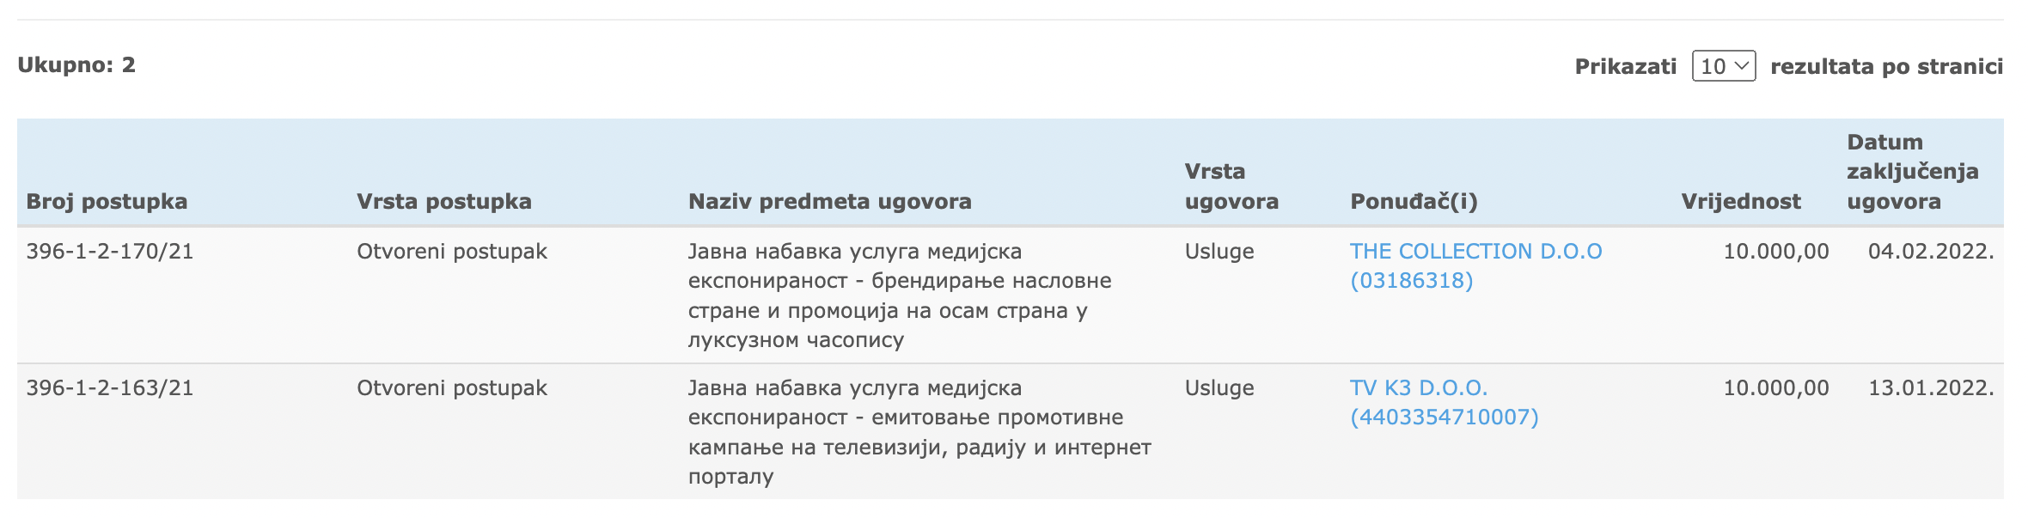Click the television campaign contract description
This screenshot has width=2028, height=518.
coord(919,432)
